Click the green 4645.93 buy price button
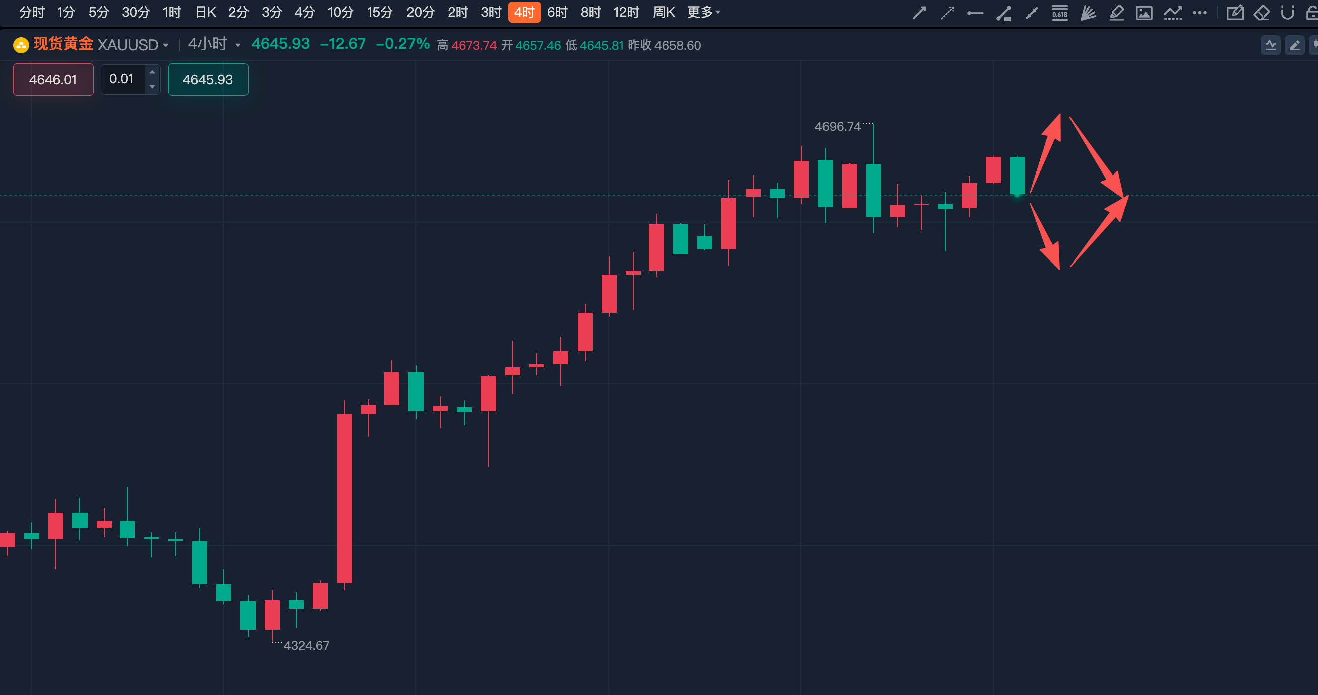 [x=208, y=79]
